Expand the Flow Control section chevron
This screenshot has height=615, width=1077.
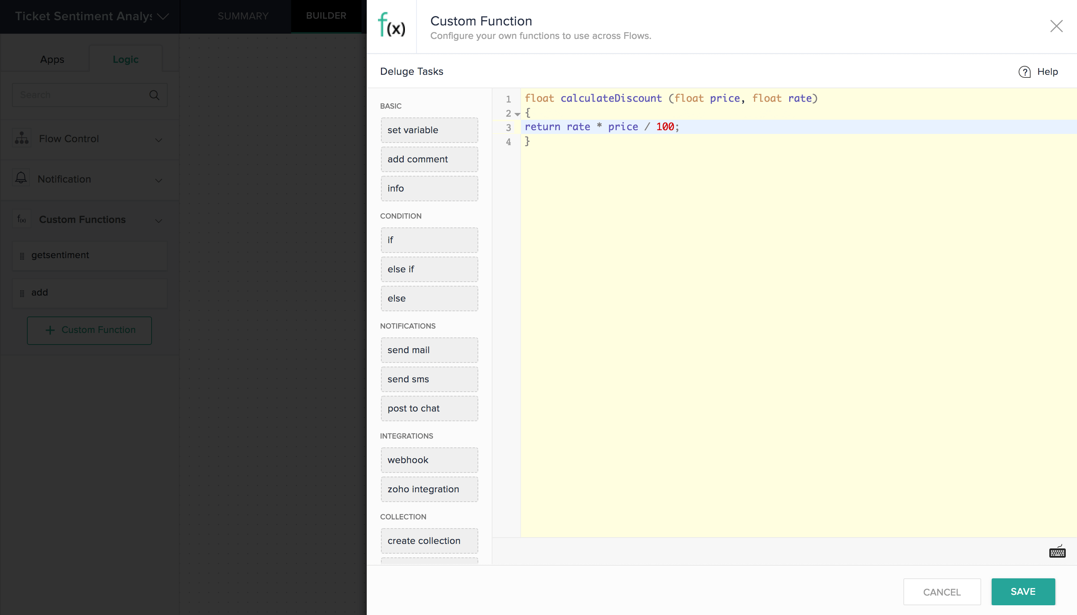(158, 140)
